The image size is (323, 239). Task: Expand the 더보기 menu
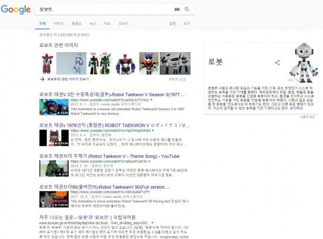coord(123,23)
